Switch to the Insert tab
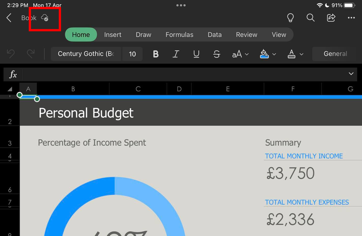 [113, 35]
